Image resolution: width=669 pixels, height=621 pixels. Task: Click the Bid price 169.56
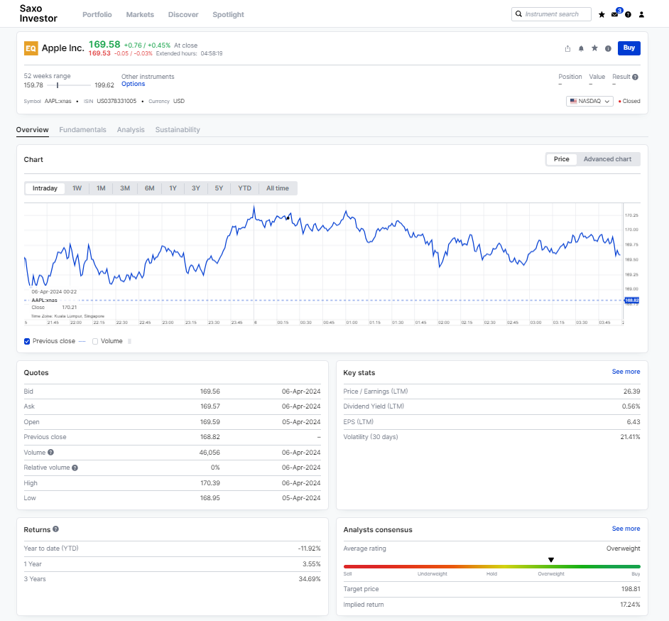point(210,391)
